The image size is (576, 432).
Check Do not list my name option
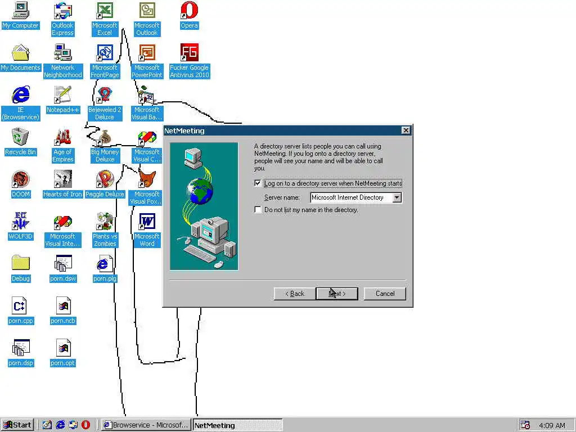258,210
